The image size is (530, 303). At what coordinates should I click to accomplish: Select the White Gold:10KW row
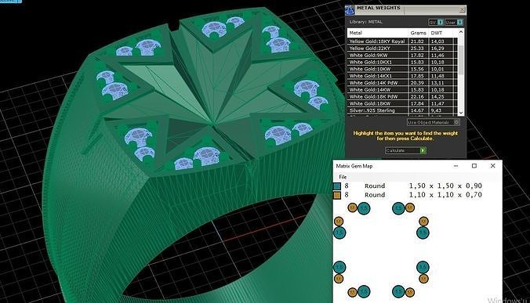point(402,69)
